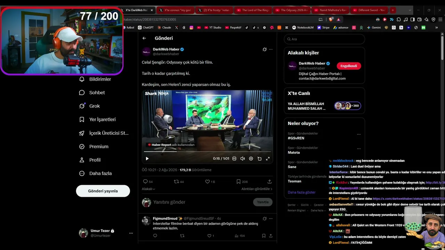Open more options on FigmundSreud's reply
The height and width of the screenshot is (250, 445).
[x=271, y=218]
